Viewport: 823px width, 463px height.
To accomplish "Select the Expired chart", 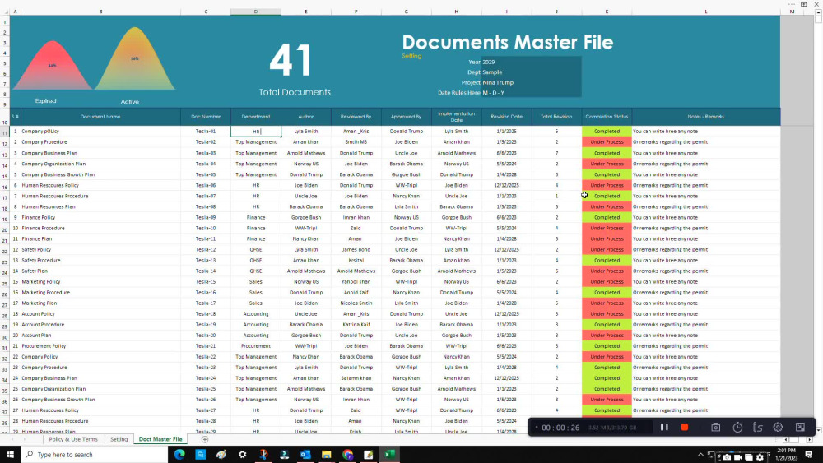I will click(51, 66).
